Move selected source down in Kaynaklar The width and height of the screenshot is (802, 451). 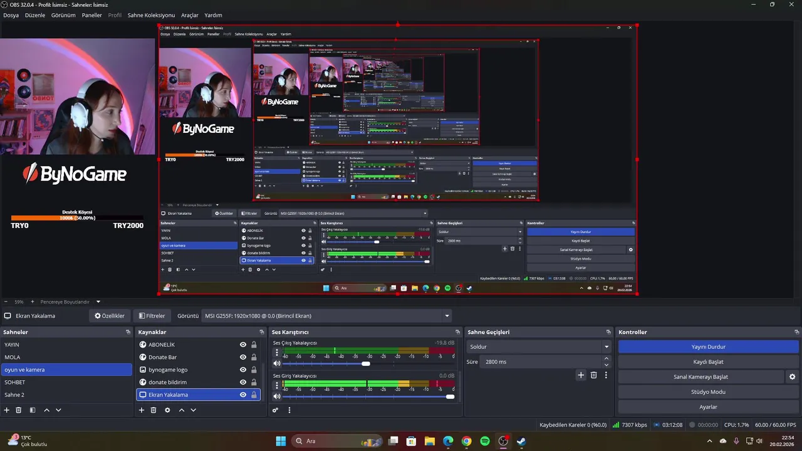[x=193, y=410]
